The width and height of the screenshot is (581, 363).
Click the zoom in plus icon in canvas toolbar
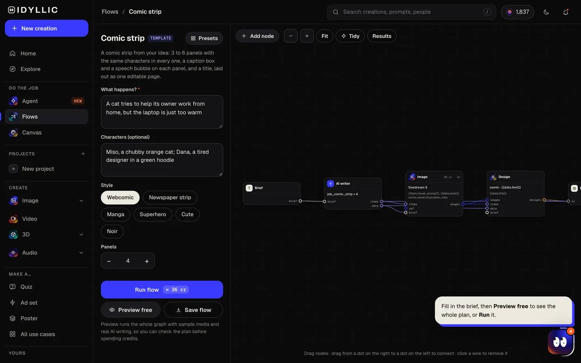pos(307,36)
